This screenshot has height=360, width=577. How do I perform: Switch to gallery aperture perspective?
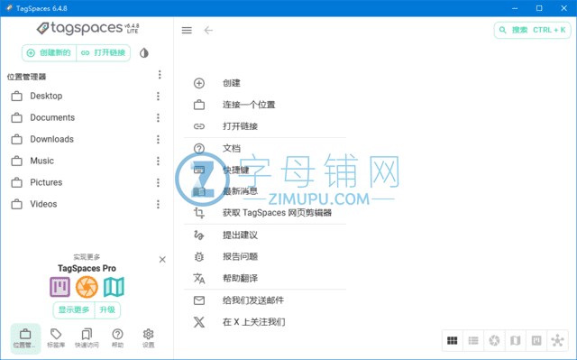click(x=494, y=341)
